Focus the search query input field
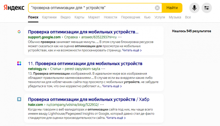Screen dimensions: 220x126 click(92, 8)
